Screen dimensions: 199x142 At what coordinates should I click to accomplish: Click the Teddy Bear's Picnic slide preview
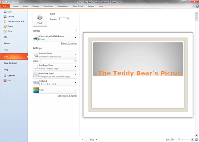point(138,75)
